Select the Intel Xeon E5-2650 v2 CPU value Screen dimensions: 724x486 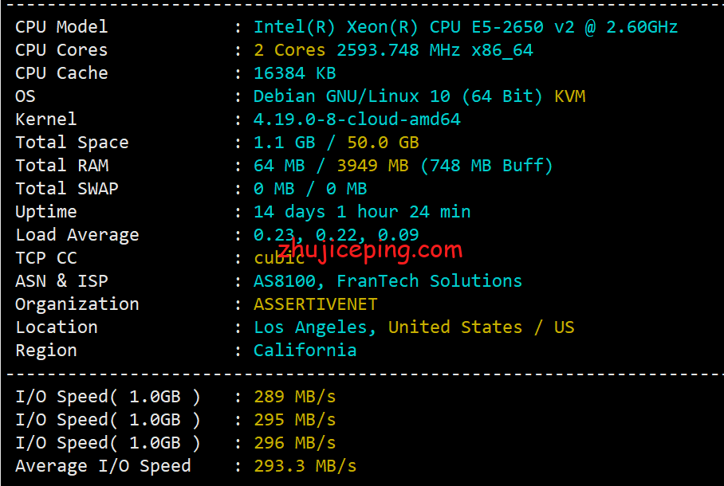point(466,27)
